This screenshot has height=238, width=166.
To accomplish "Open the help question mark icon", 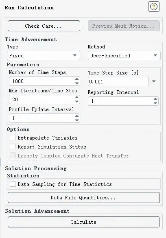I will [x=154, y=7].
